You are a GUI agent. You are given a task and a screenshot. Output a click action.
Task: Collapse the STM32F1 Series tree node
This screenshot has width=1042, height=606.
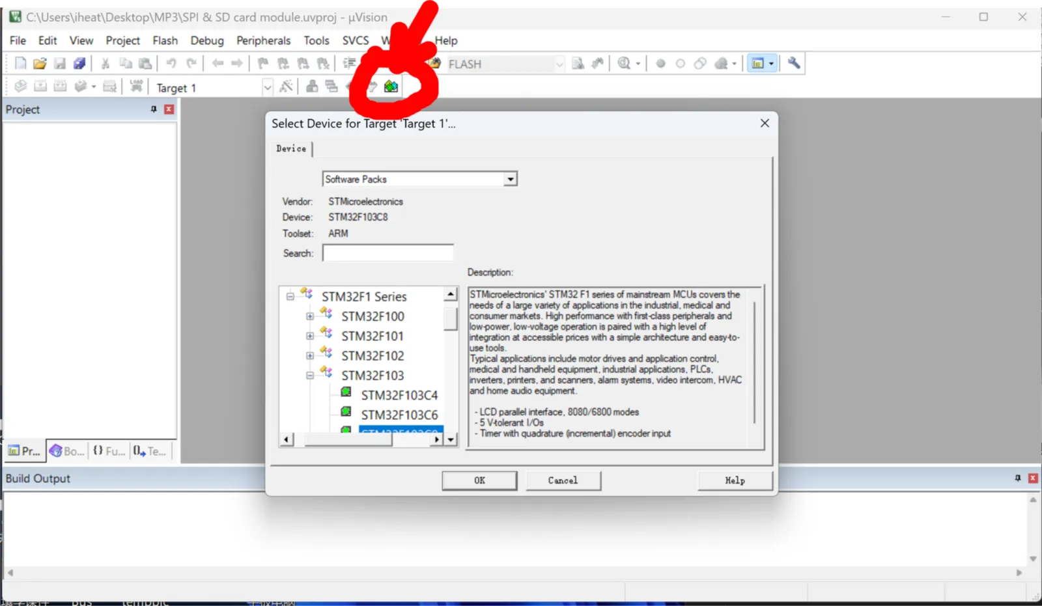(290, 297)
